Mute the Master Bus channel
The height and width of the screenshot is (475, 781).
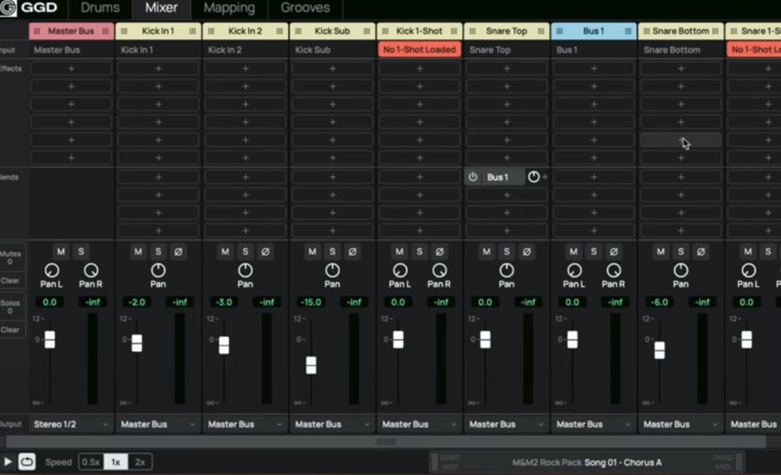click(x=61, y=252)
